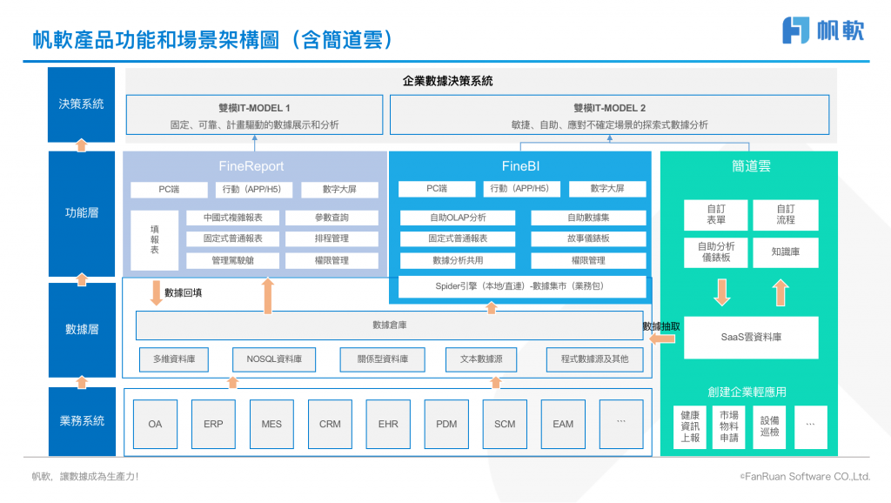
Task: Click 固定式普通報表 in FineBI
Action: 458,238
